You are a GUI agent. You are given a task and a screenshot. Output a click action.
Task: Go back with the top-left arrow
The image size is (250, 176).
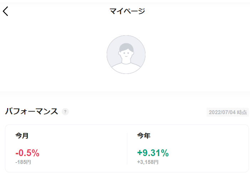5,11
